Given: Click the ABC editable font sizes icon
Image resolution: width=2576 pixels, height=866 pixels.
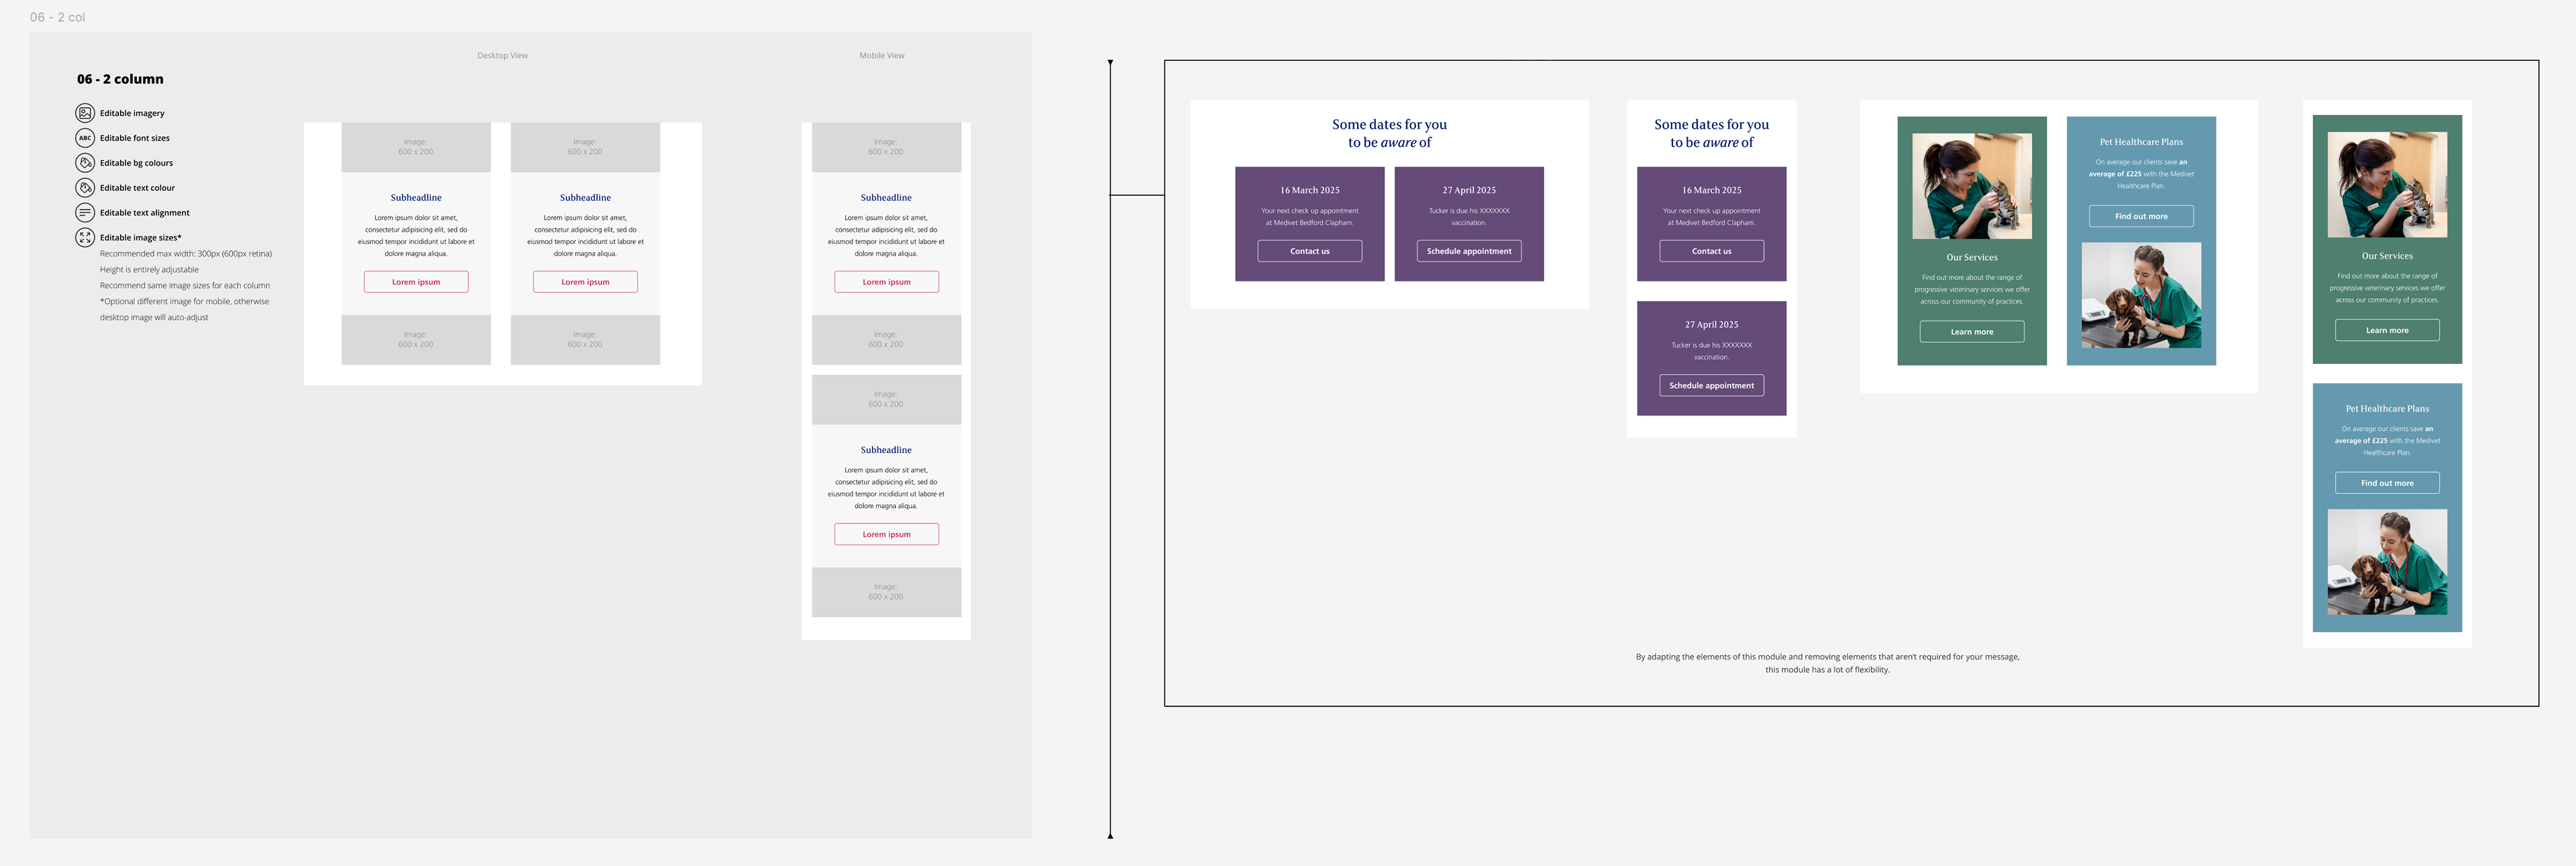Looking at the screenshot, I should coord(85,138).
